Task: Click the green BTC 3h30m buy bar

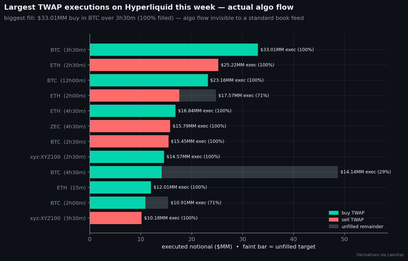Action: coord(174,50)
